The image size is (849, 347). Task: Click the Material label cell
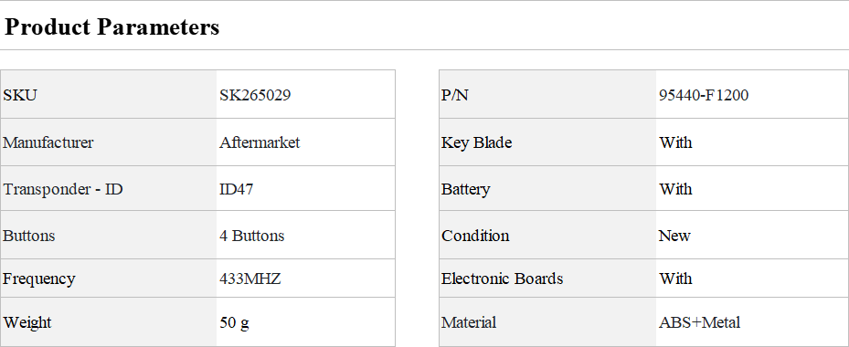(x=547, y=322)
